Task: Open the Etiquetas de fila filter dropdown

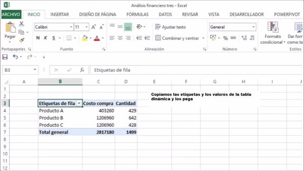Action: click(x=79, y=104)
